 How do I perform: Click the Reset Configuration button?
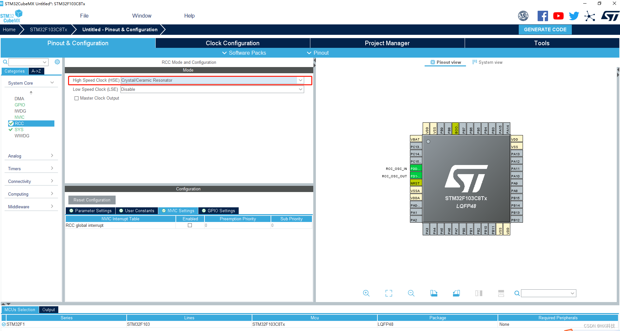point(92,200)
